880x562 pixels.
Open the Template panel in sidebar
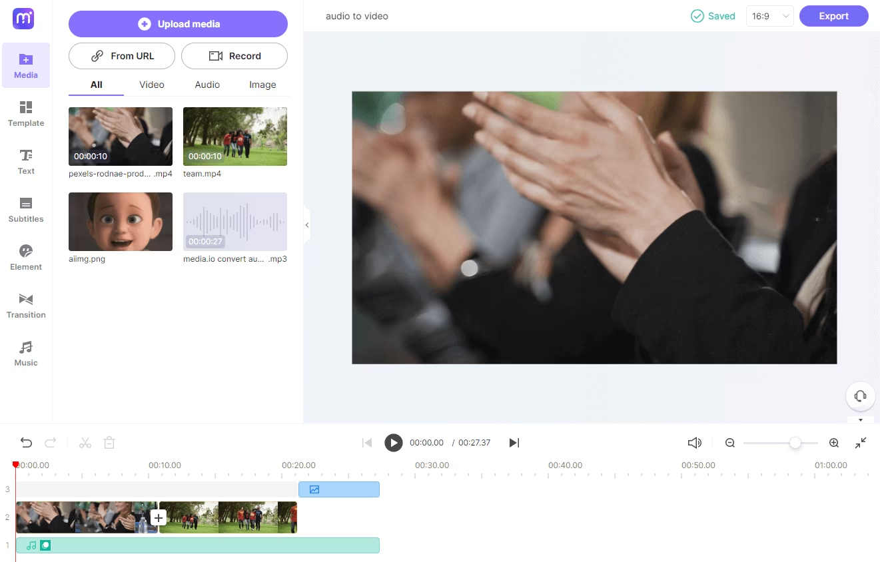pos(26,114)
